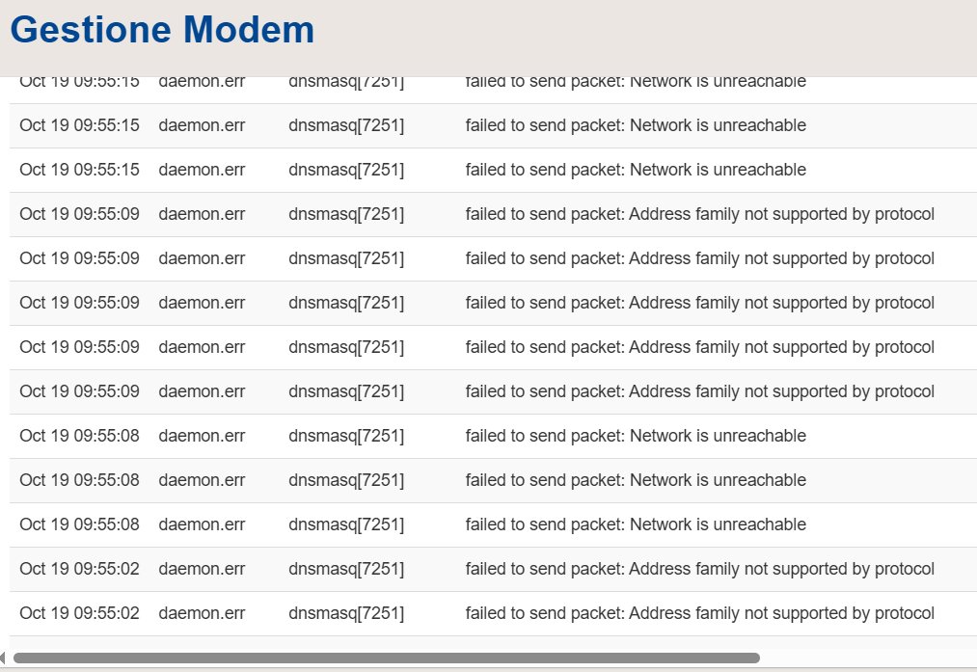This screenshot has width=977, height=672.
Task: Click daemon.err in the bottom log row
Action: 202,613
